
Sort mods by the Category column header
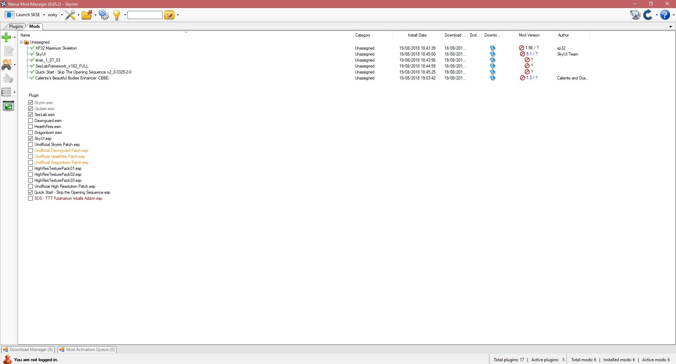373,35
